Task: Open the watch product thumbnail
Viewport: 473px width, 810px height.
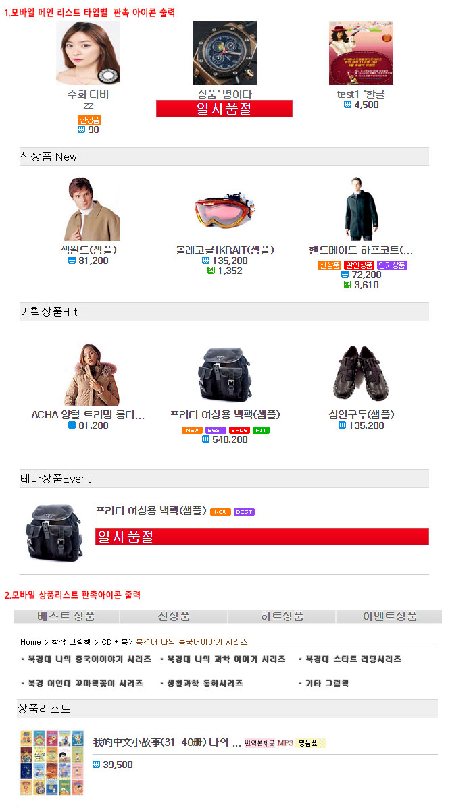Action: coord(224,53)
